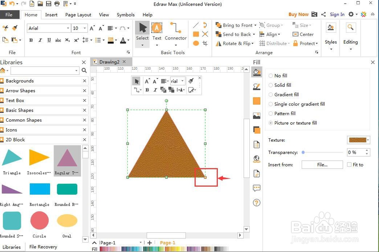Open the picture panel icon in sidebar
This screenshot has height=252, width=379.
257,116
